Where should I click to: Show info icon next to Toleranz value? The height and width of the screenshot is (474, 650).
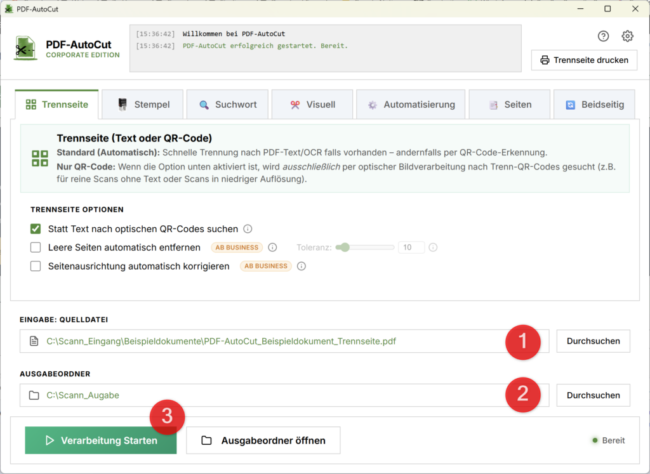433,247
